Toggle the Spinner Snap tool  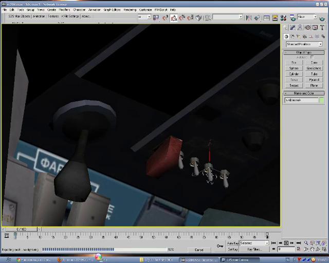pyautogui.click(x=190, y=18)
